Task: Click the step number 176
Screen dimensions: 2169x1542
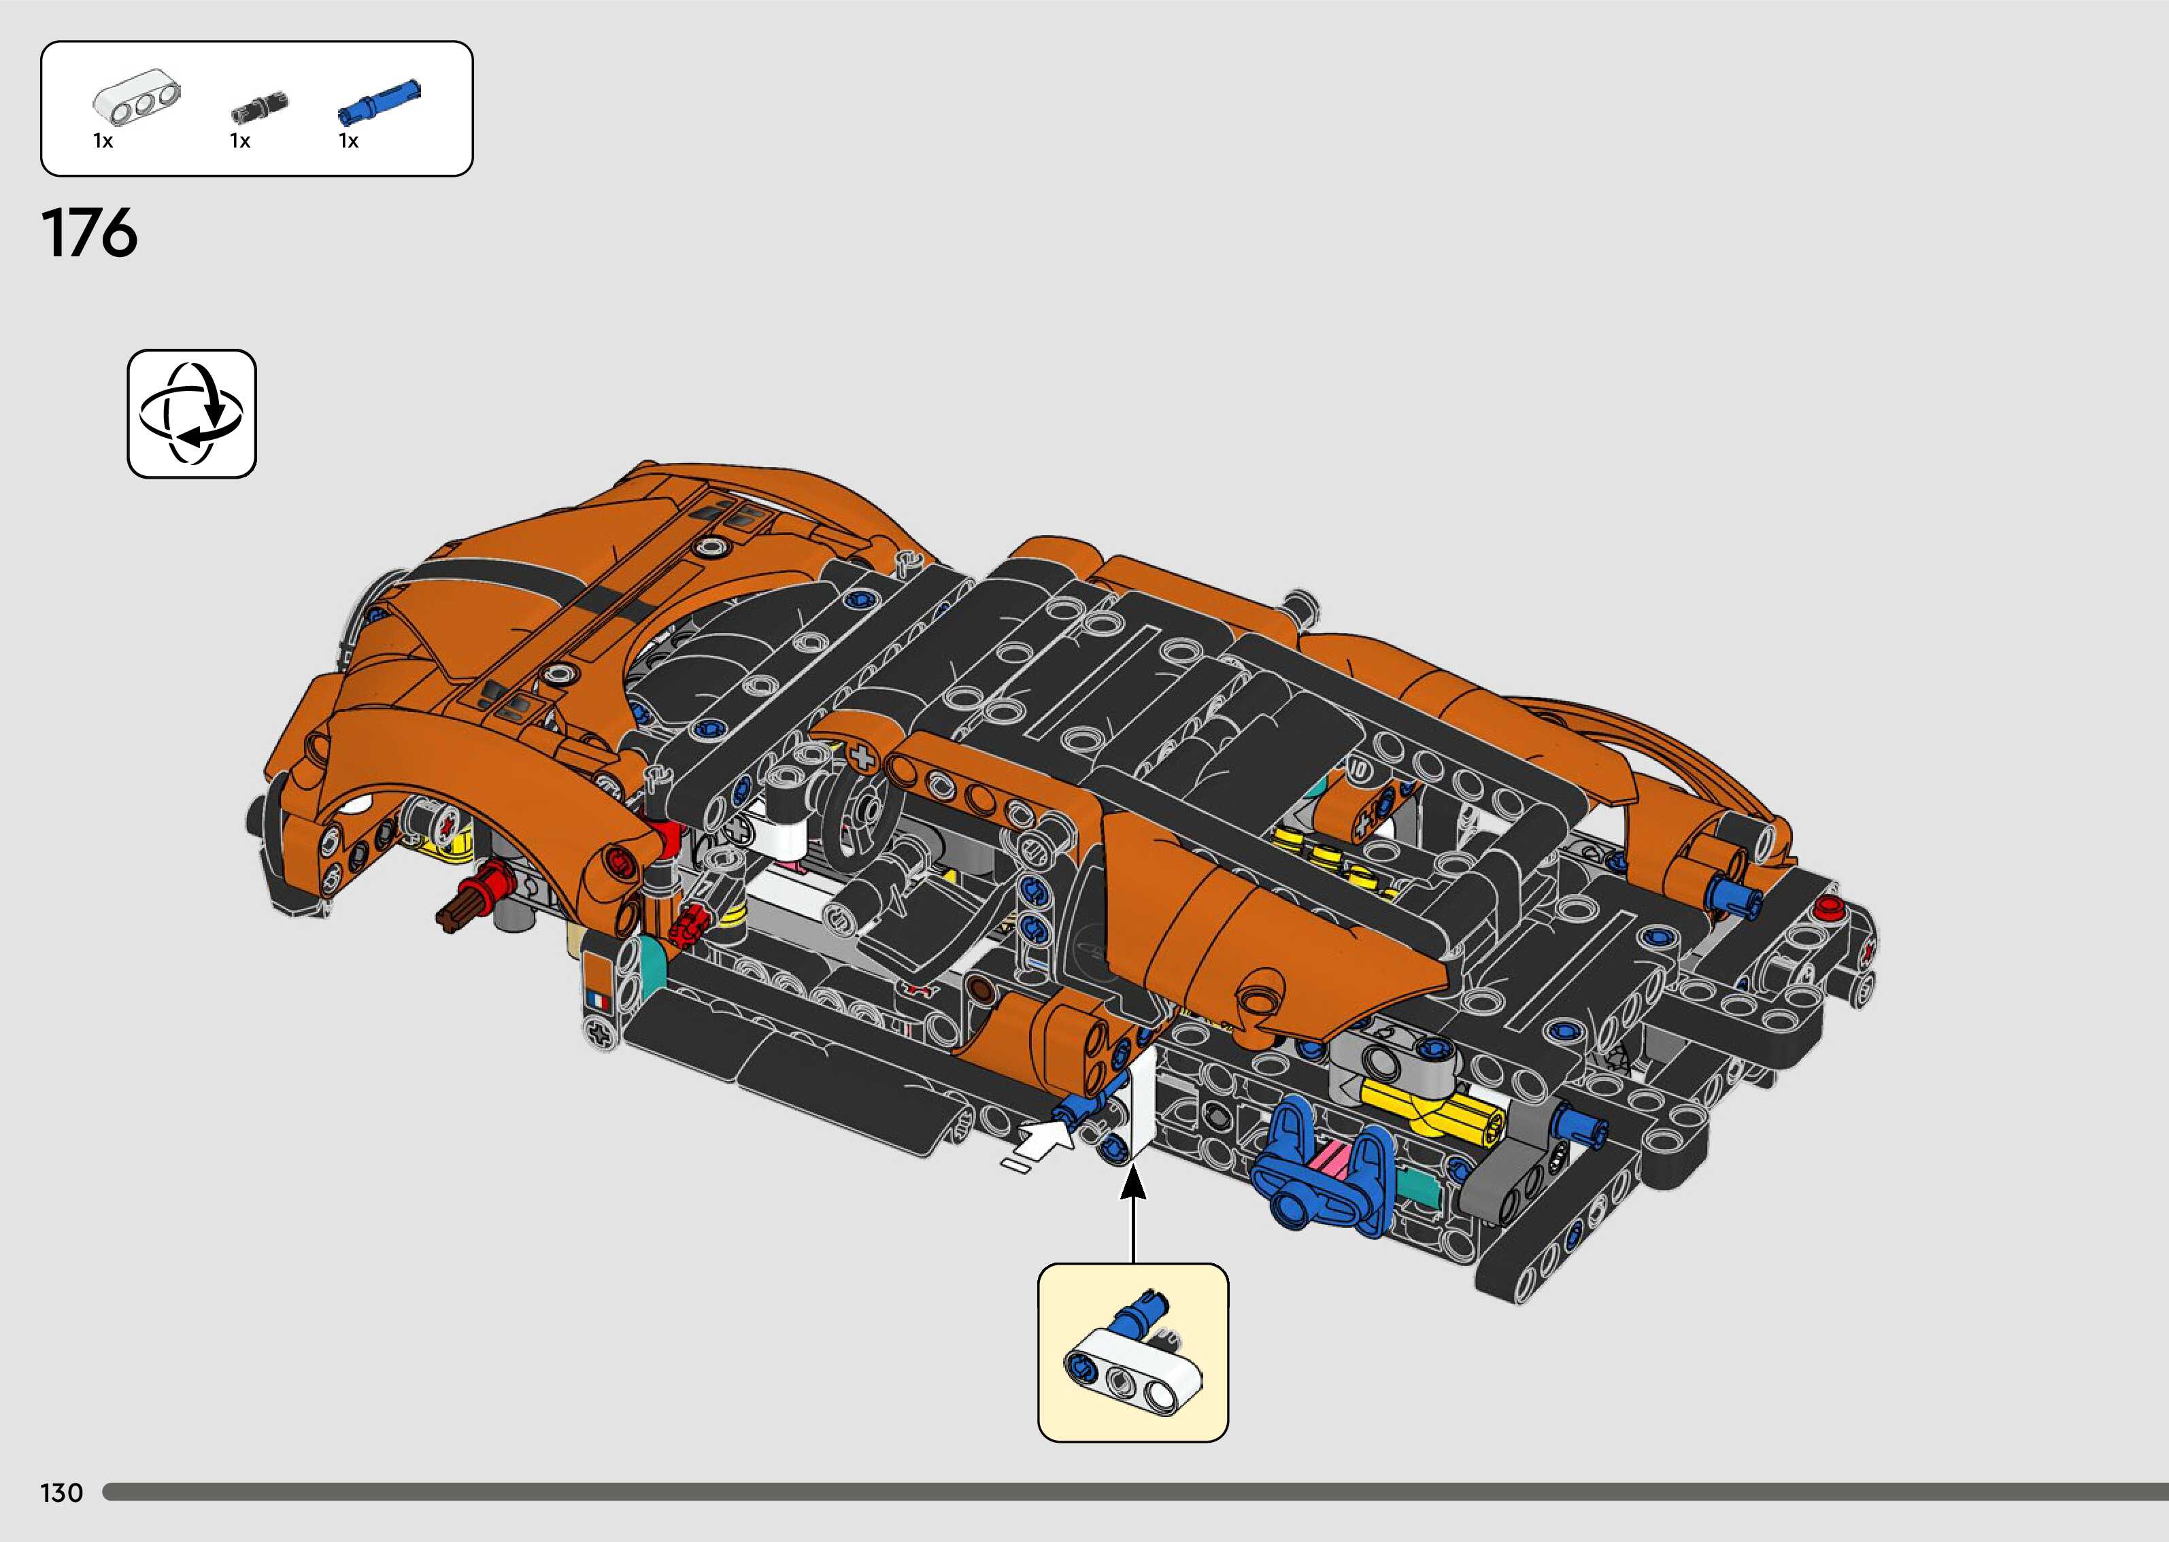Action: click(x=90, y=234)
